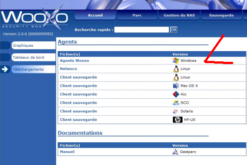
Task: Click the 'Solaris' version text
Action: (186, 111)
